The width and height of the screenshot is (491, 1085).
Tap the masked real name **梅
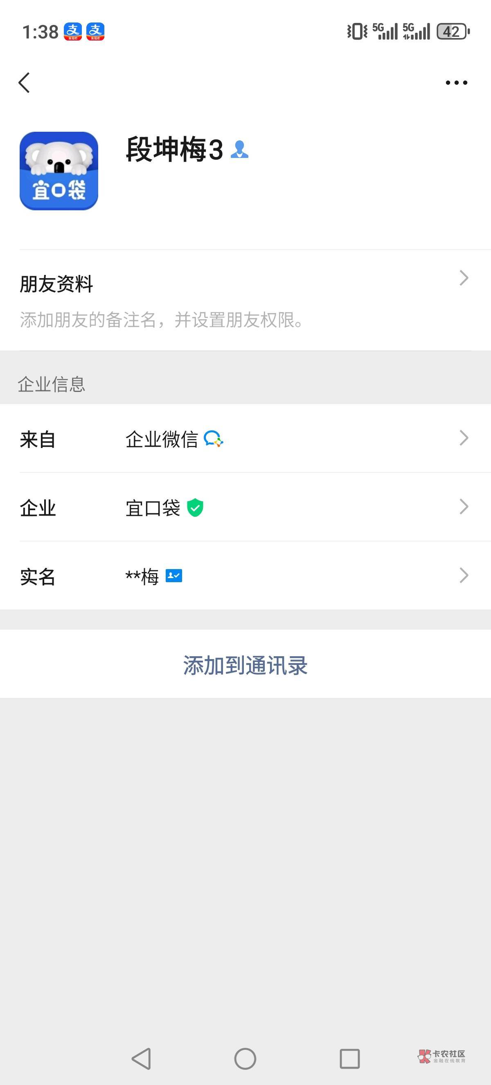[142, 576]
